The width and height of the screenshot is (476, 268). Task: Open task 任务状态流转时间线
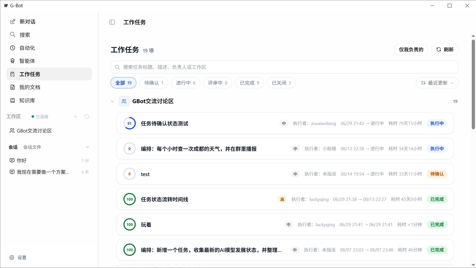pyautogui.click(x=285, y=199)
